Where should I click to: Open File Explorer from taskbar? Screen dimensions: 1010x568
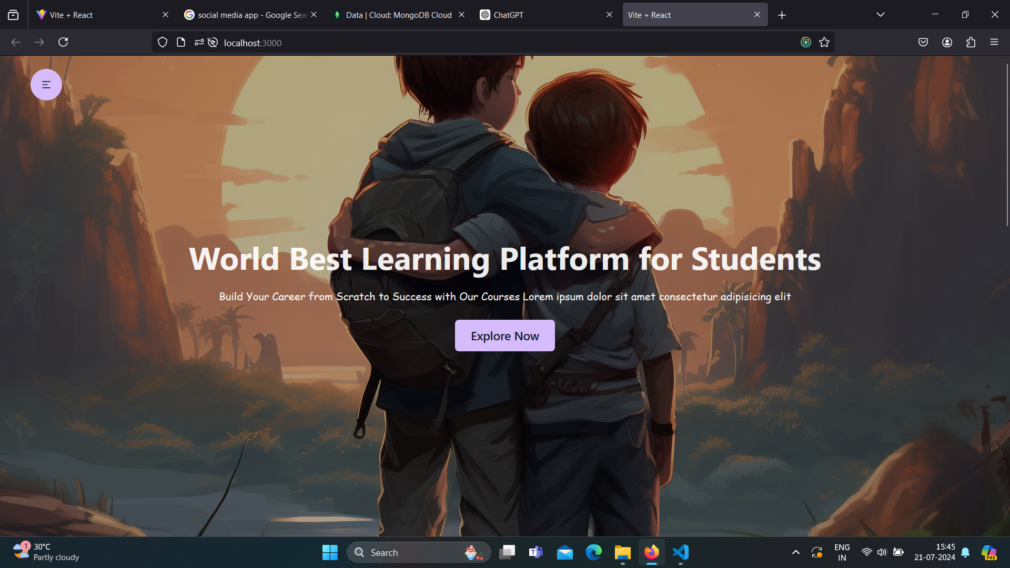623,552
